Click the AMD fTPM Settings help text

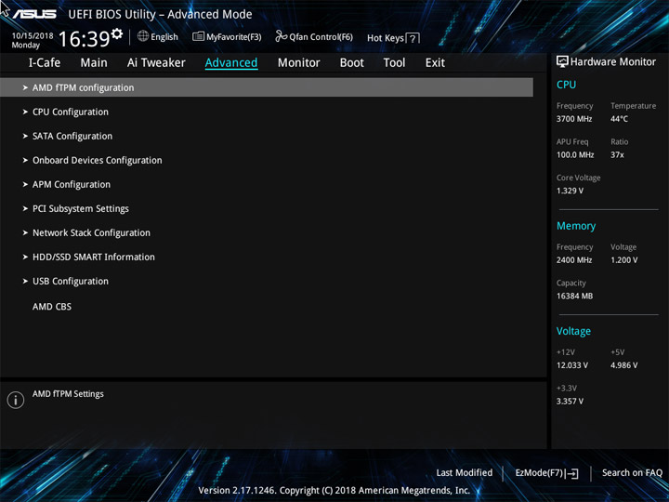(68, 394)
